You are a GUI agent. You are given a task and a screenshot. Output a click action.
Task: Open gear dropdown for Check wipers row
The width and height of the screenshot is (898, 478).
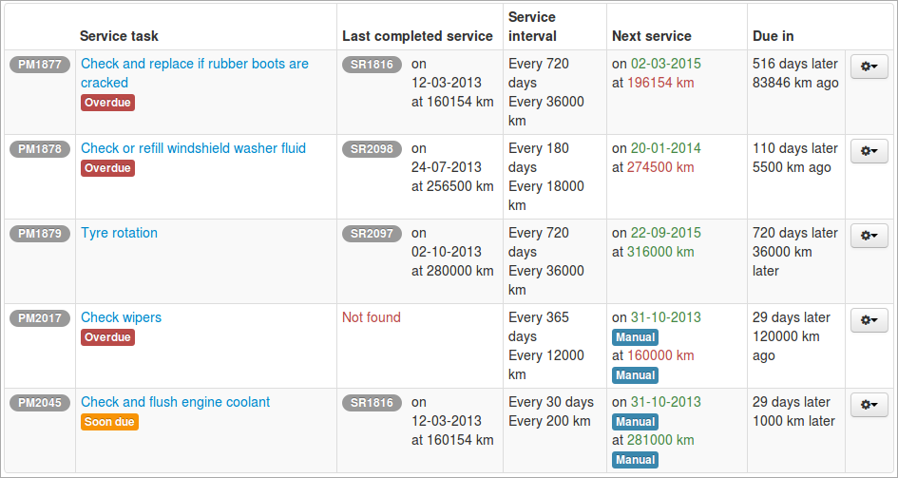point(869,320)
